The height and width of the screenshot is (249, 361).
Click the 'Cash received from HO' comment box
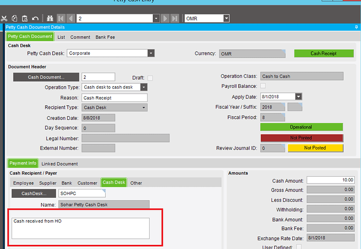pyautogui.click(x=81, y=228)
